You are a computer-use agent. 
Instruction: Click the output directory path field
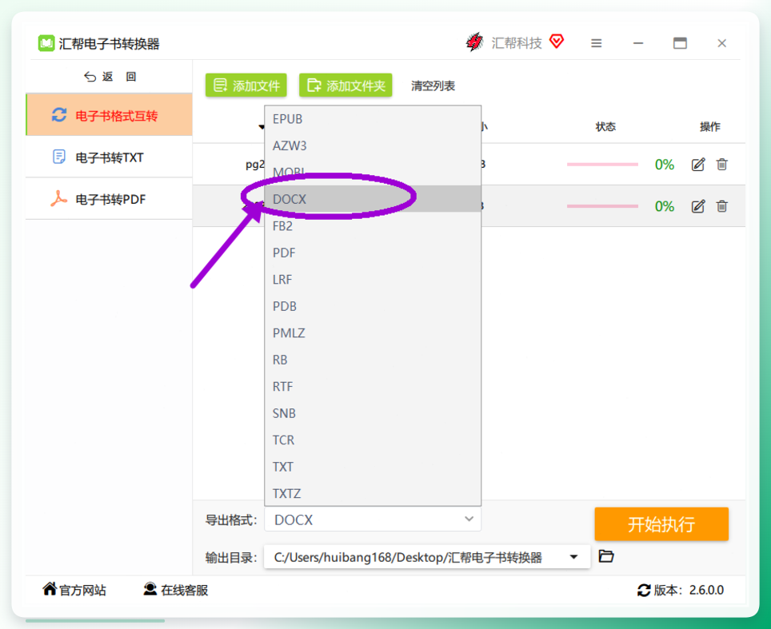427,557
